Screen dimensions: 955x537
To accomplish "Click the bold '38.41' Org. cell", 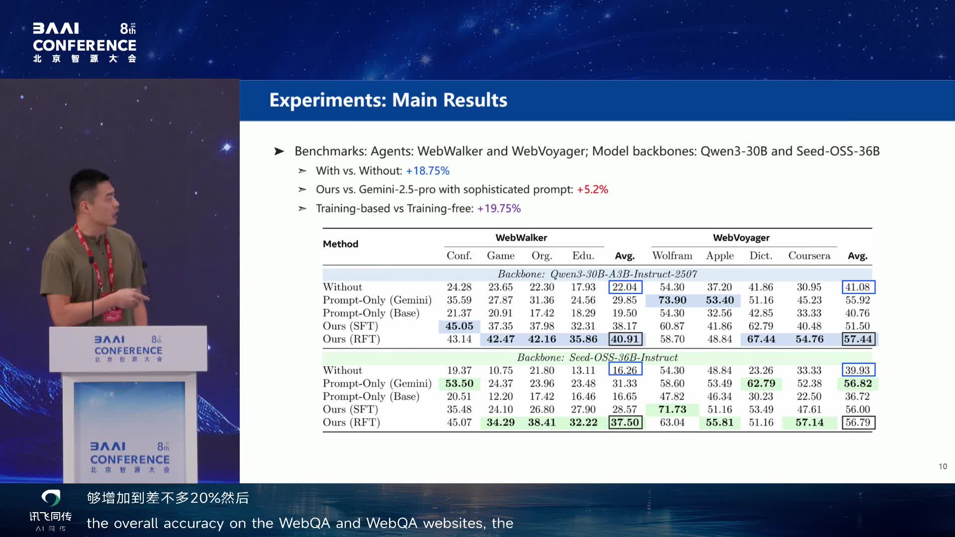I will tap(542, 422).
